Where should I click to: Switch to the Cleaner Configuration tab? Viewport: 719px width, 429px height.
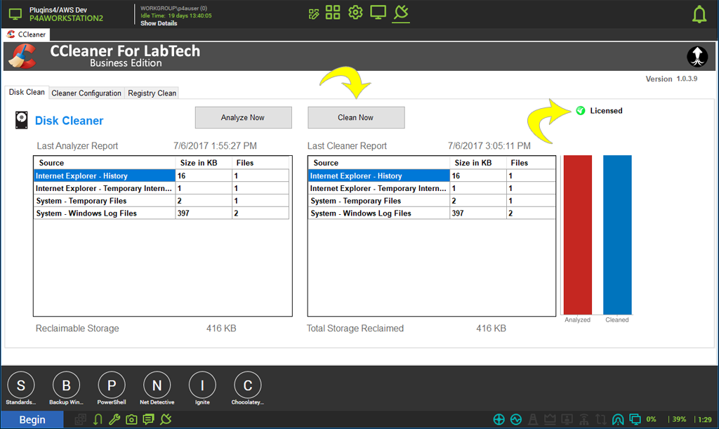86,93
